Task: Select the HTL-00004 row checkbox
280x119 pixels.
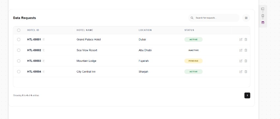Action: click(19, 72)
